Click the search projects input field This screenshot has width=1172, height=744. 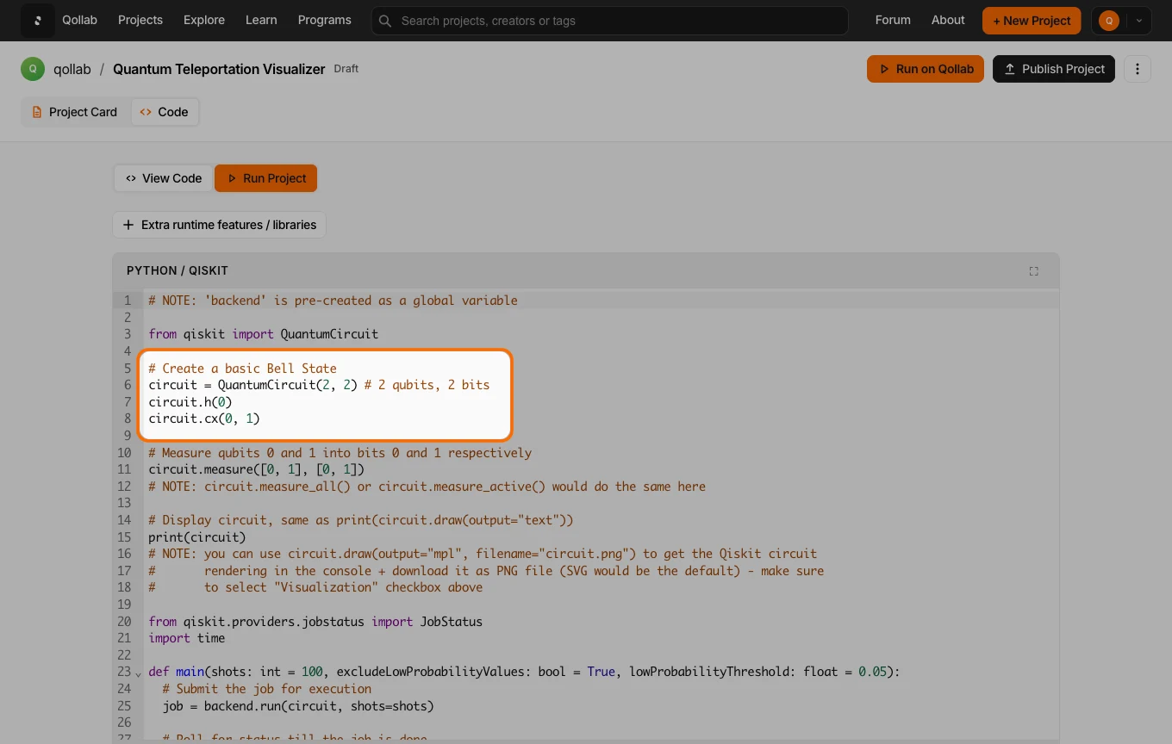[x=610, y=21]
